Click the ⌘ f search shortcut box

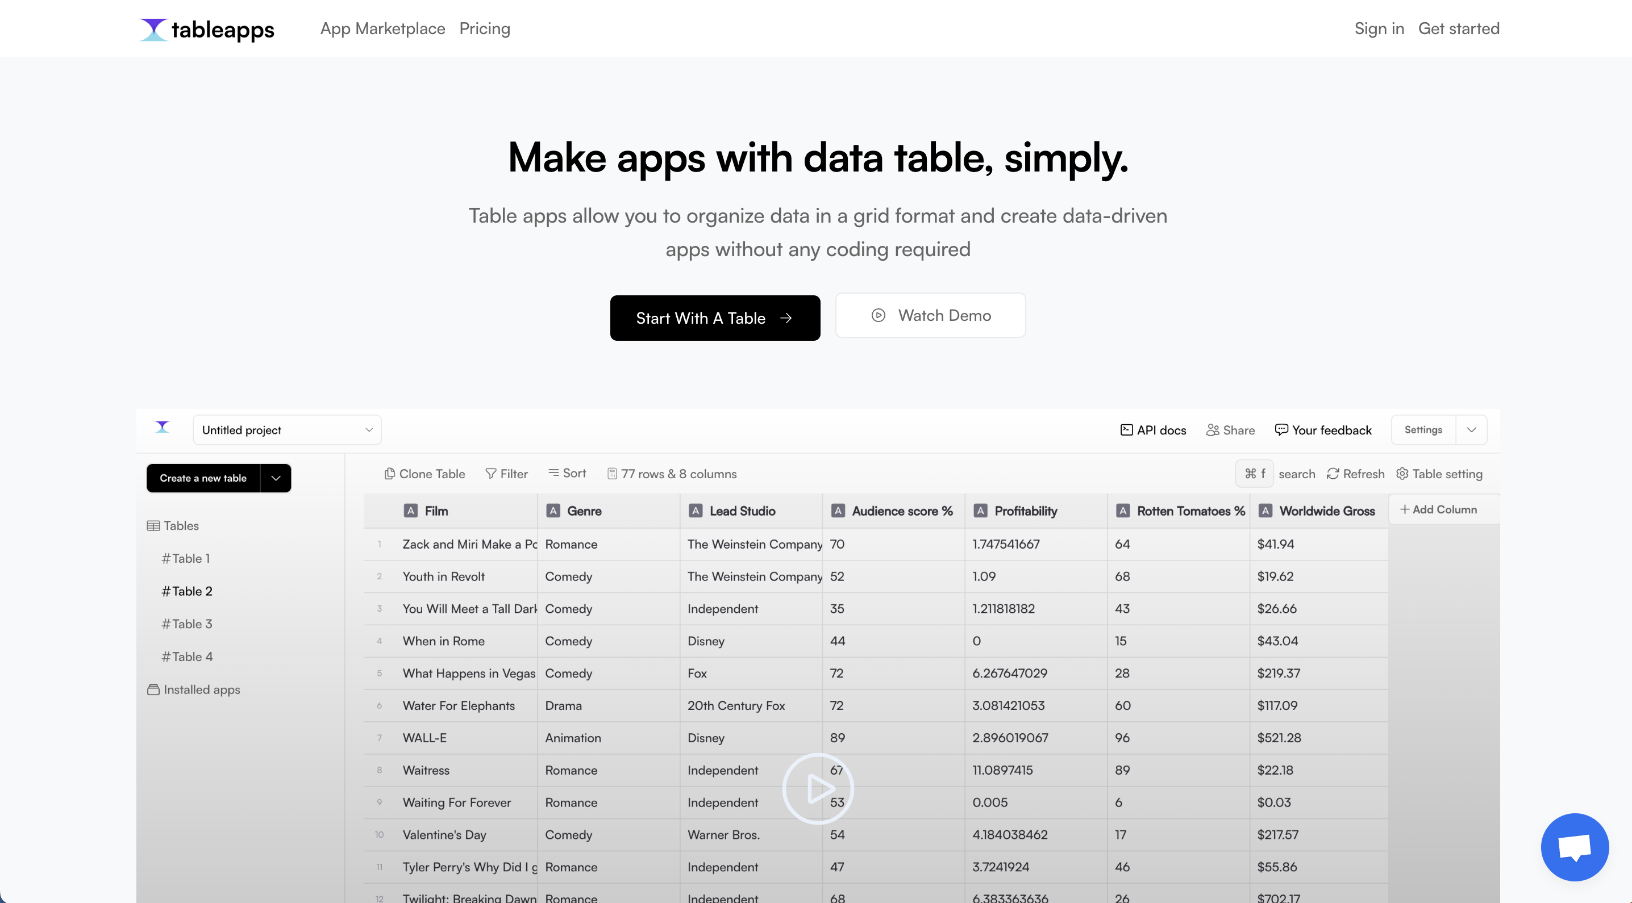(x=1255, y=474)
